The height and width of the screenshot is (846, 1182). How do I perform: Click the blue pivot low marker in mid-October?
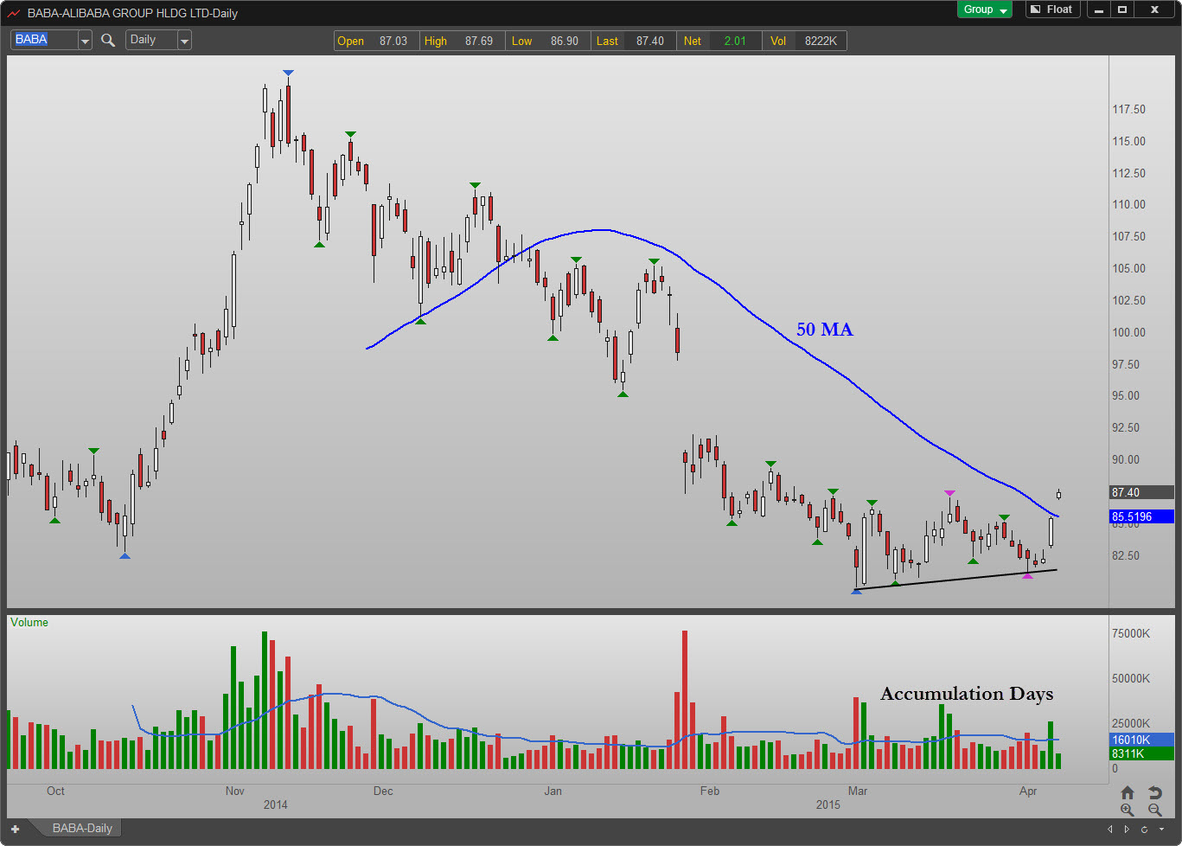125,555
